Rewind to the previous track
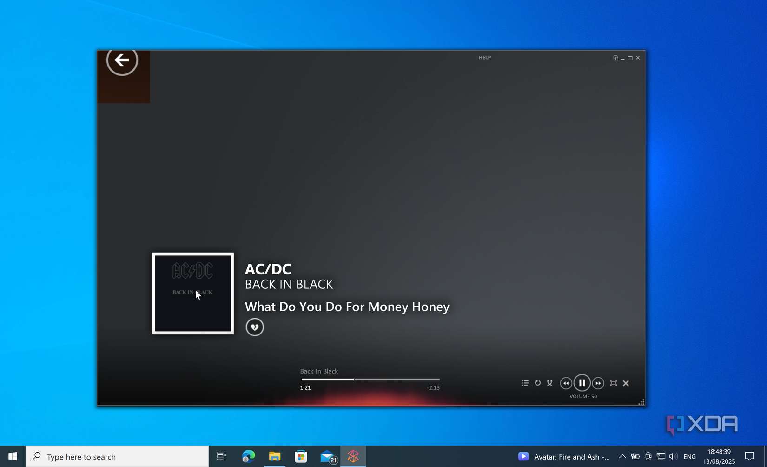This screenshot has width=767, height=467. (x=566, y=383)
